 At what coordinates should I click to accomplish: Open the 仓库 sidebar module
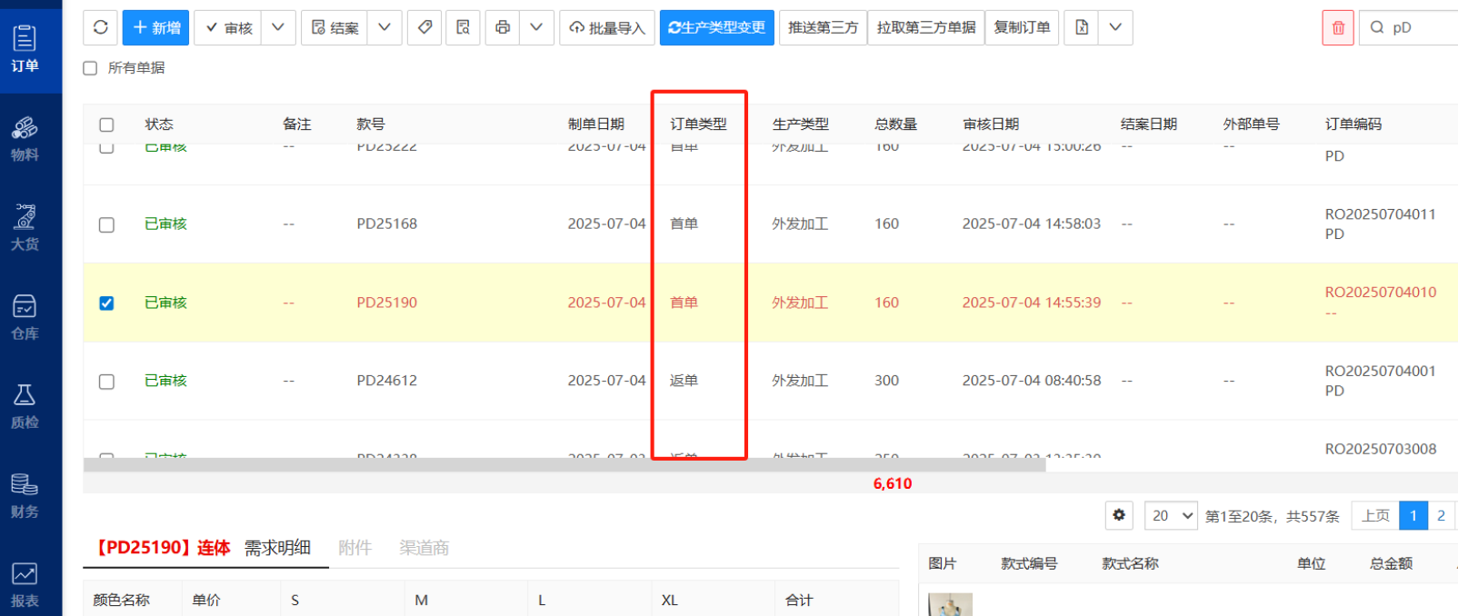pos(25,317)
